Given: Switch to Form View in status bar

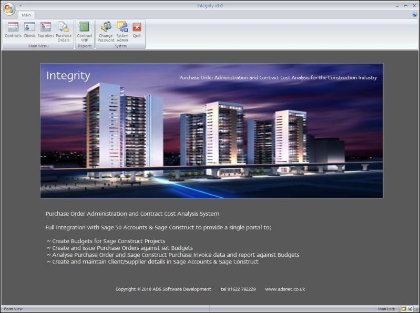Looking at the screenshot, I should (403, 309).
